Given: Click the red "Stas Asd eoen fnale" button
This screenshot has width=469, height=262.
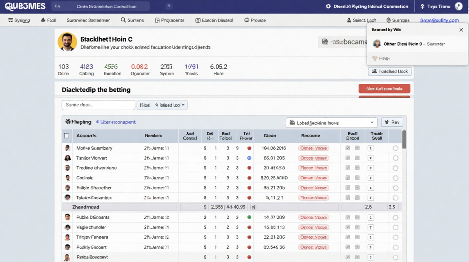Looking at the screenshot, I should click(384, 89).
